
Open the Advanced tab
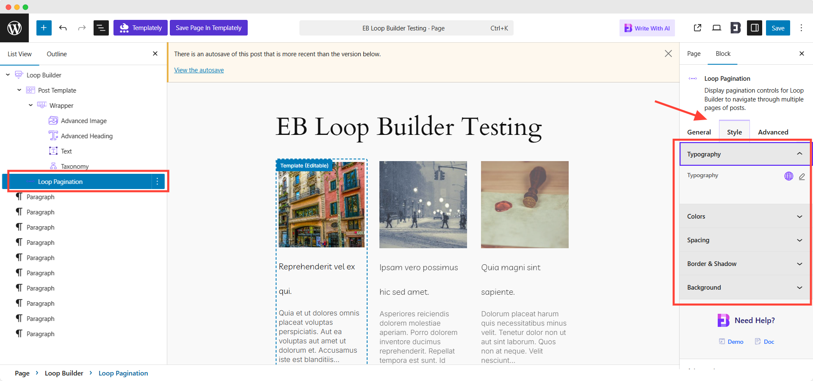coord(773,132)
